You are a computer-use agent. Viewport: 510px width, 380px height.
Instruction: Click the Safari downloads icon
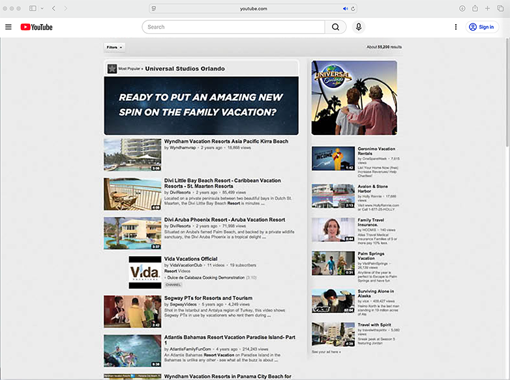(462, 8)
